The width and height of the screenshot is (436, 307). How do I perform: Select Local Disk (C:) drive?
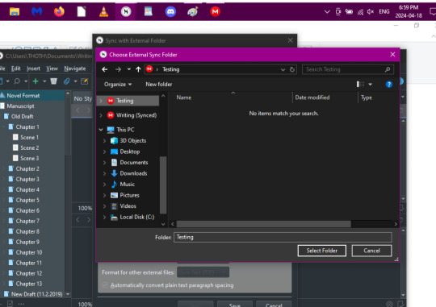(x=136, y=217)
